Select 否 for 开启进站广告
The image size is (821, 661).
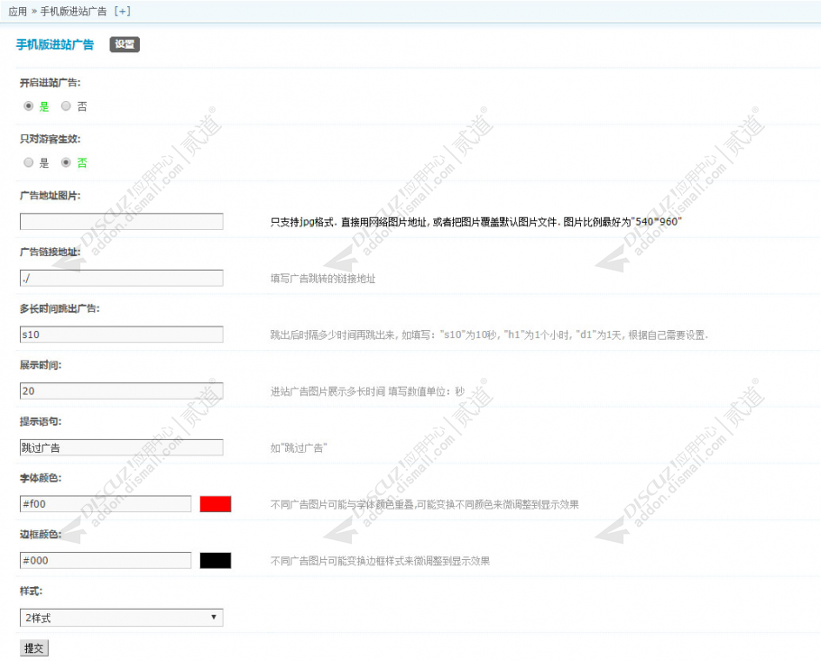coord(66,106)
